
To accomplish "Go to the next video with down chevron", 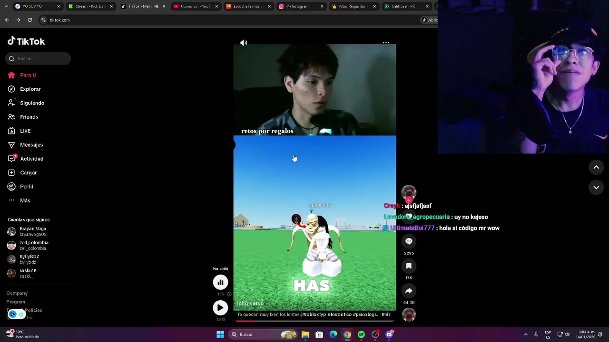I will click(596, 187).
